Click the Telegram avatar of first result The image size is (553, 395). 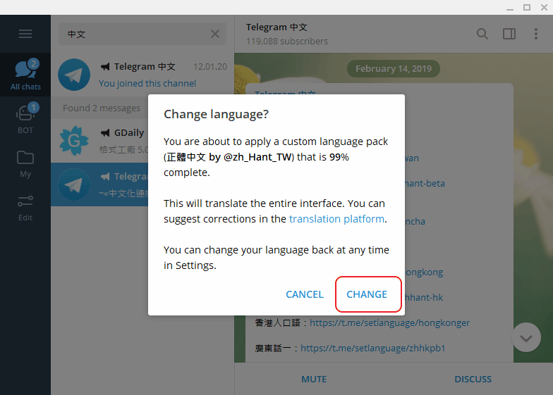coord(74,75)
